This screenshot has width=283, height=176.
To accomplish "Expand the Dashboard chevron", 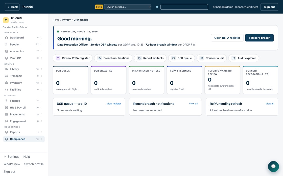I will click(x=42, y=38).
